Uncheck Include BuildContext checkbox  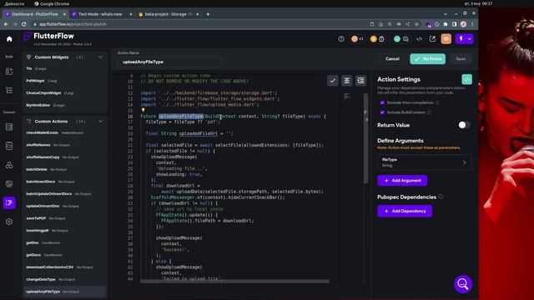click(382, 112)
